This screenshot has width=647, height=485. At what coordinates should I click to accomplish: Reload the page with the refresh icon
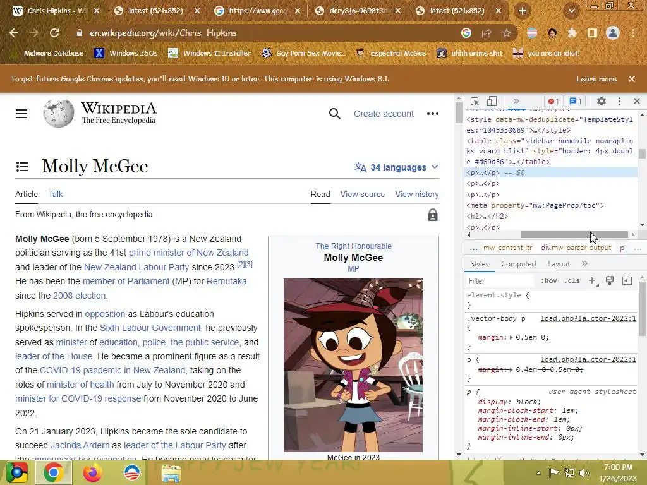pyautogui.click(x=54, y=33)
